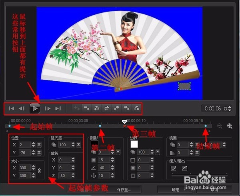
Task: Click the Position X field with value 2
Action: [25, 144]
